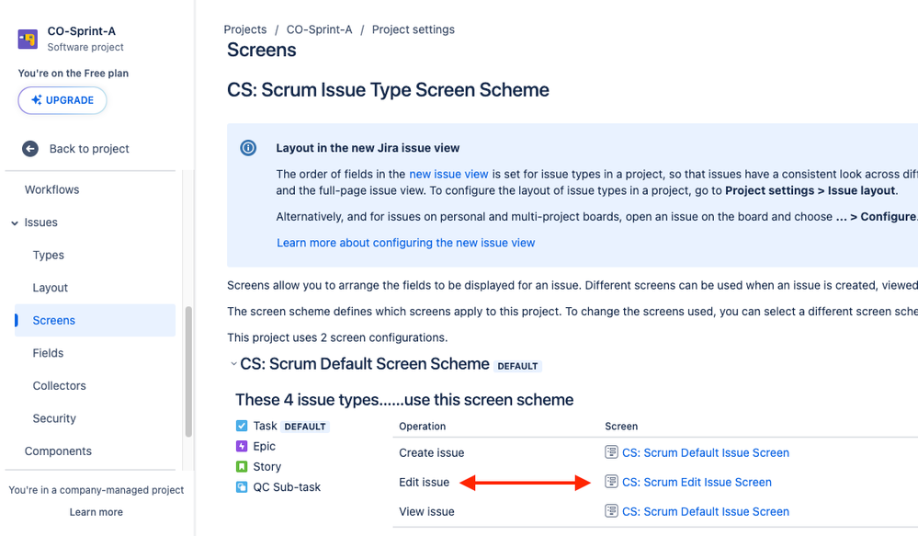The image size is (918, 536).
Task: Click Learn more about configuring the new issue view
Action: click(x=406, y=243)
